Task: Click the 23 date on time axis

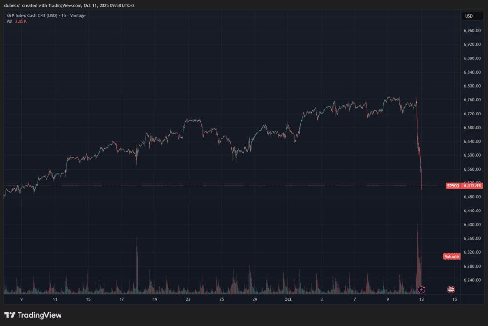Action: tap(188, 300)
